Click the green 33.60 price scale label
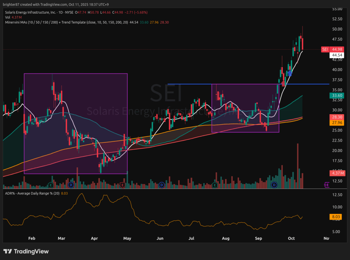The image size is (350, 260). (337, 96)
